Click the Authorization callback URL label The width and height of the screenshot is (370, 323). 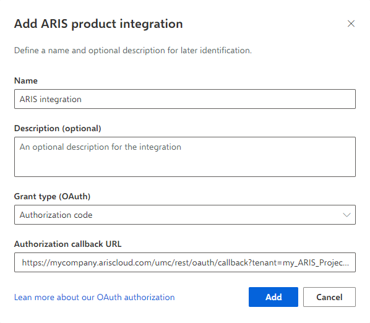tap(67, 244)
